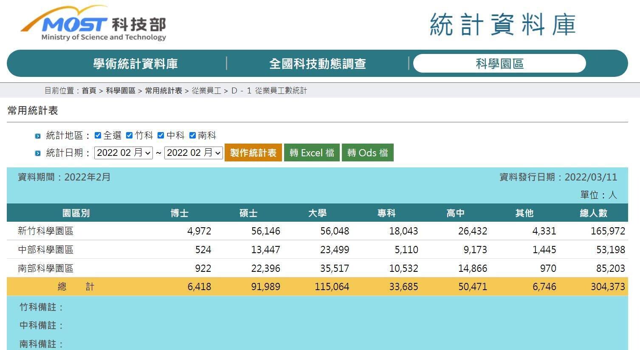Click the 製作統計表 button
The height and width of the screenshot is (350, 640).
click(x=253, y=152)
